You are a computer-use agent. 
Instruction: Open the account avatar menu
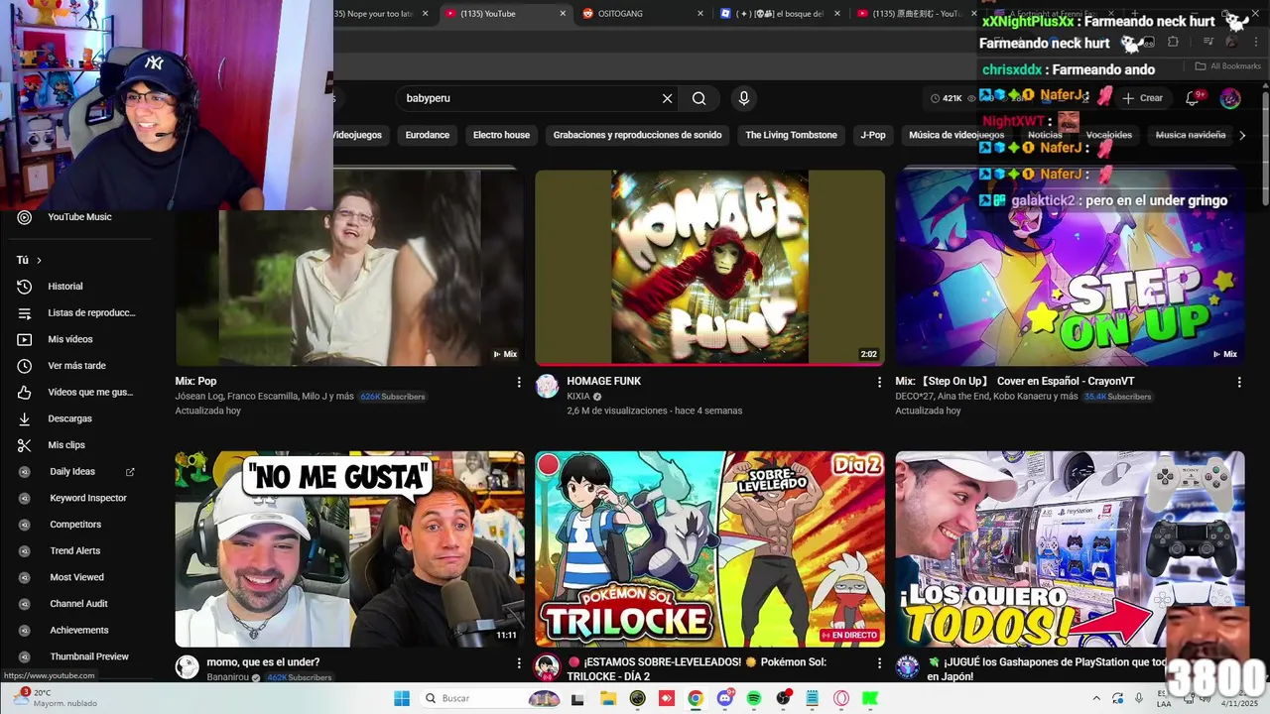1230,98
